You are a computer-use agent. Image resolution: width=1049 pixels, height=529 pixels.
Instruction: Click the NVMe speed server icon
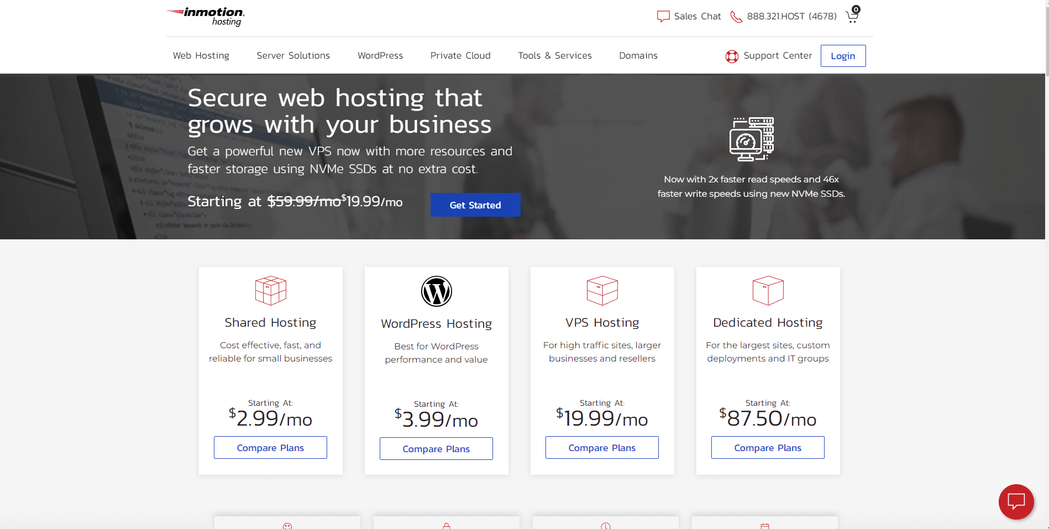coord(751,139)
